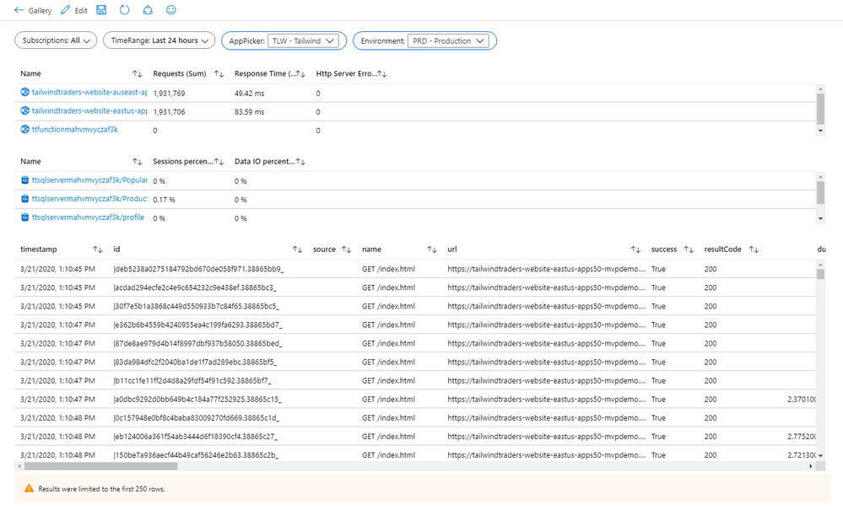Sort requests by source column

click(x=346, y=250)
